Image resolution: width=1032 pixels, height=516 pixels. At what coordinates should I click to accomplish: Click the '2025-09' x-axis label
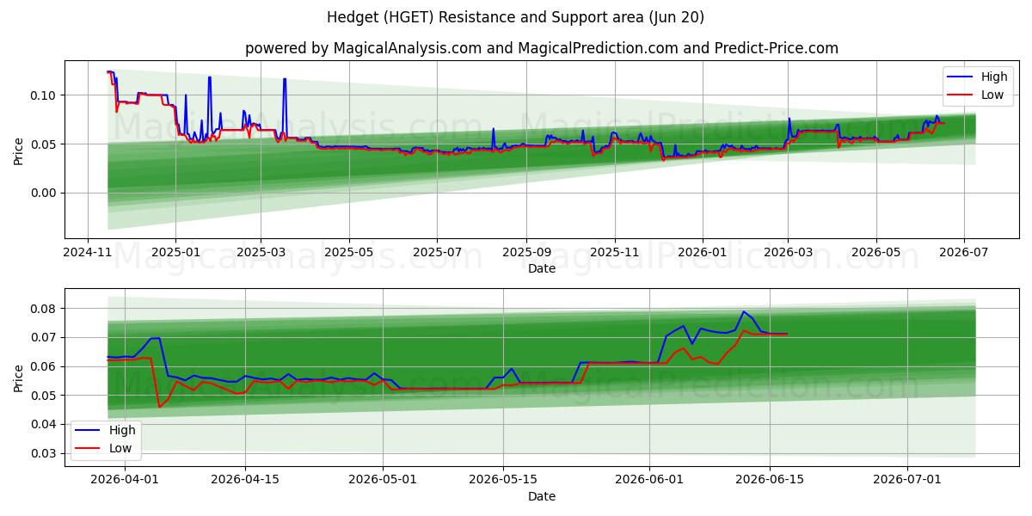[525, 253]
